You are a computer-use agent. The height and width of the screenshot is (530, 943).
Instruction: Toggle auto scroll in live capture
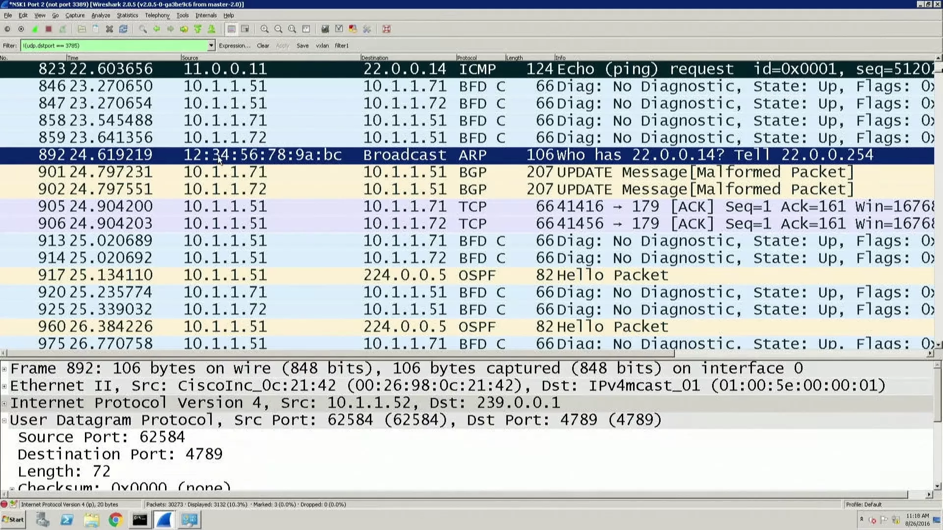tap(245, 29)
